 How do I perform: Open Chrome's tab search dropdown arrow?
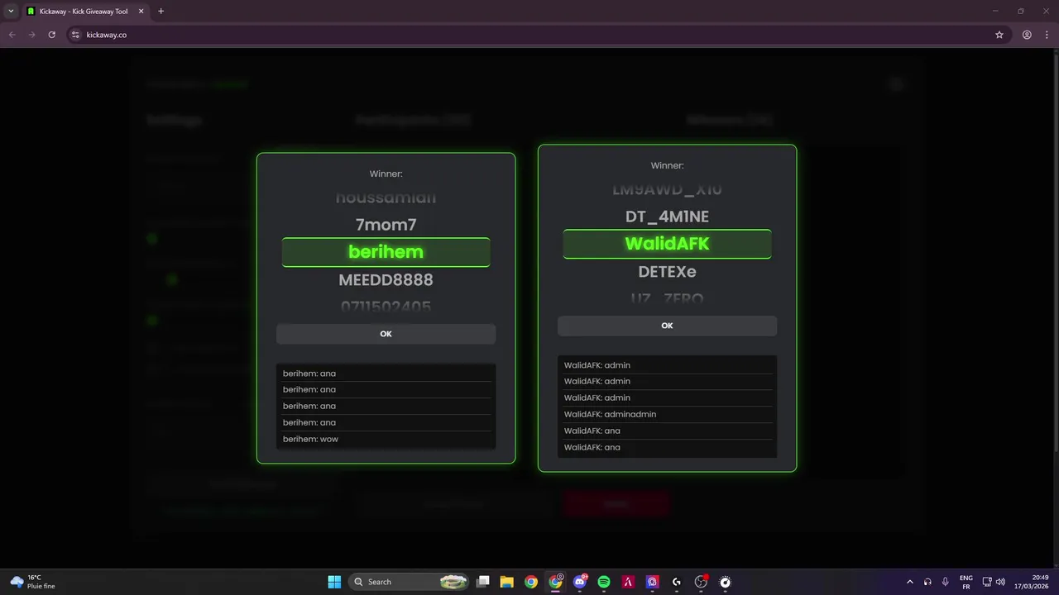[x=11, y=12]
